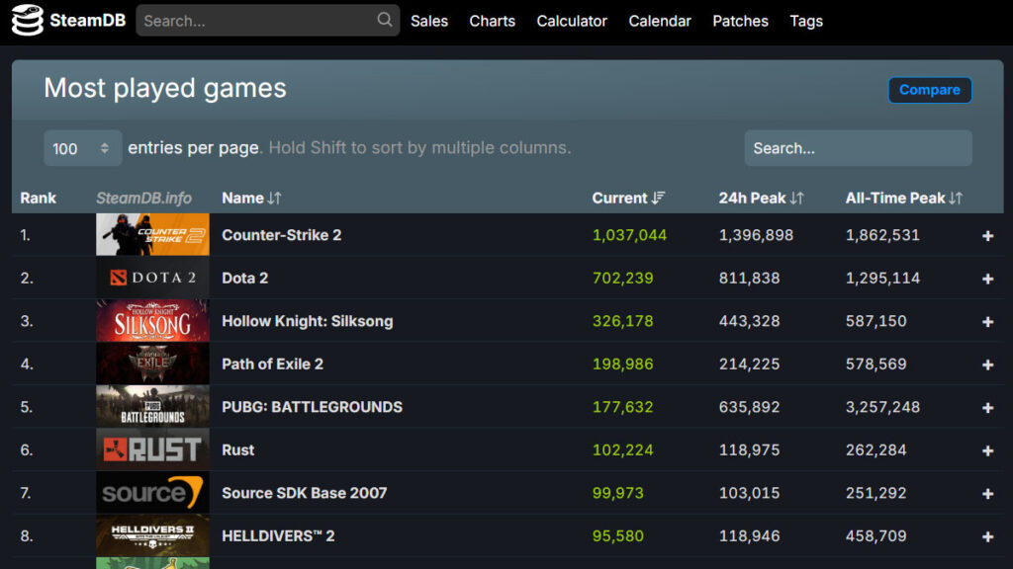This screenshot has height=569, width=1013.
Task: Toggle sorting on the Name column
Action: pyautogui.click(x=251, y=198)
